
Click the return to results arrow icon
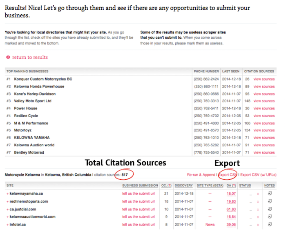(x=8, y=57)
